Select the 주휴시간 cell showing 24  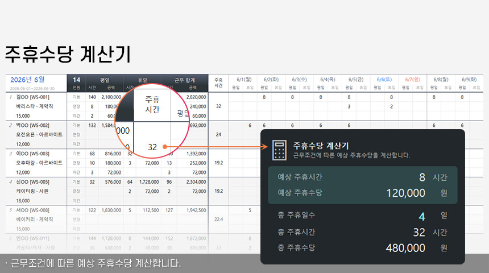tap(218, 135)
